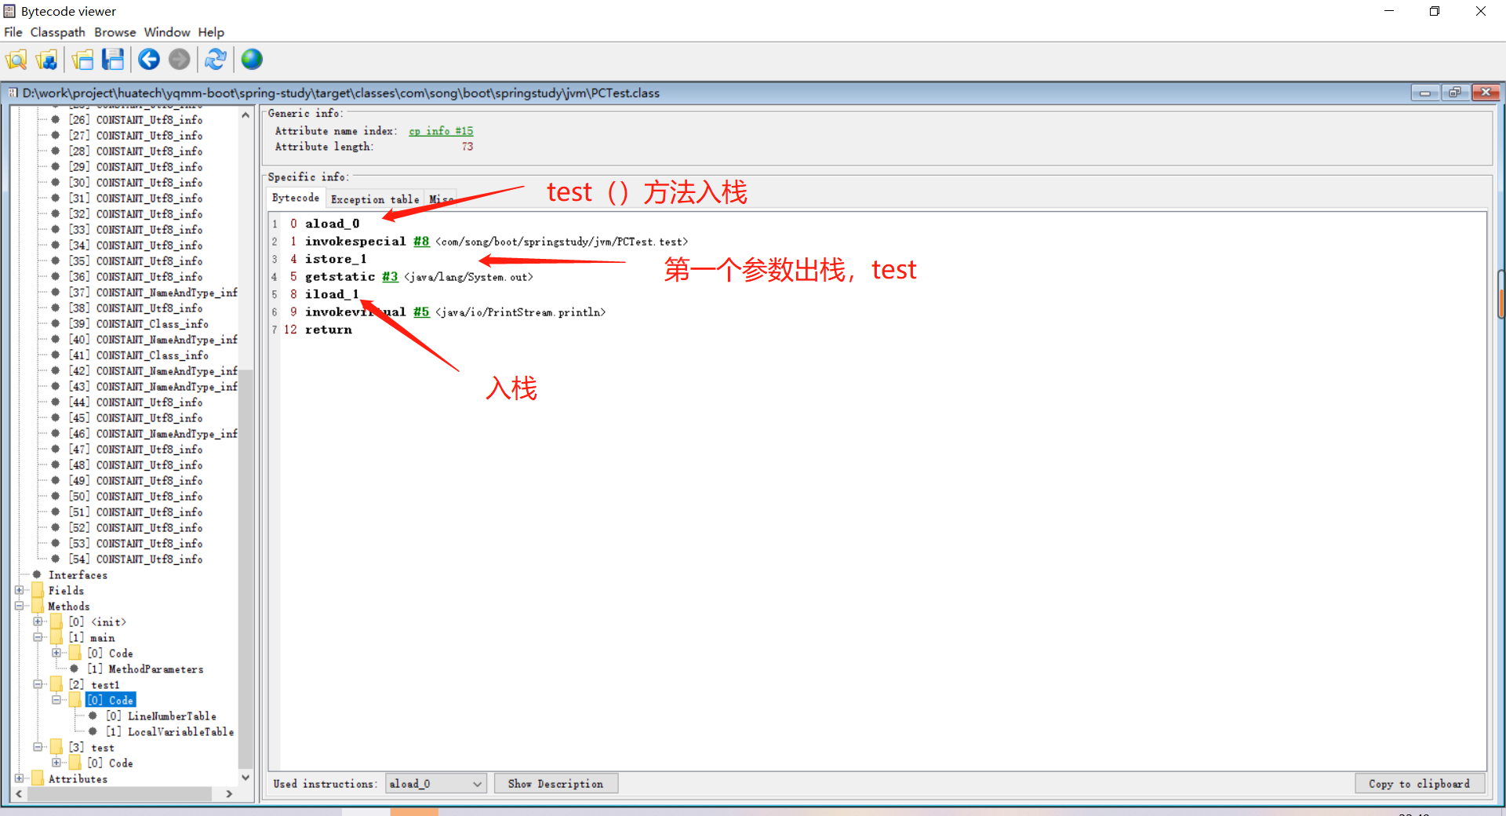This screenshot has height=816, width=1506.
Task: Follow the #5 link for PrintStream.println
Action: point(421,312)
